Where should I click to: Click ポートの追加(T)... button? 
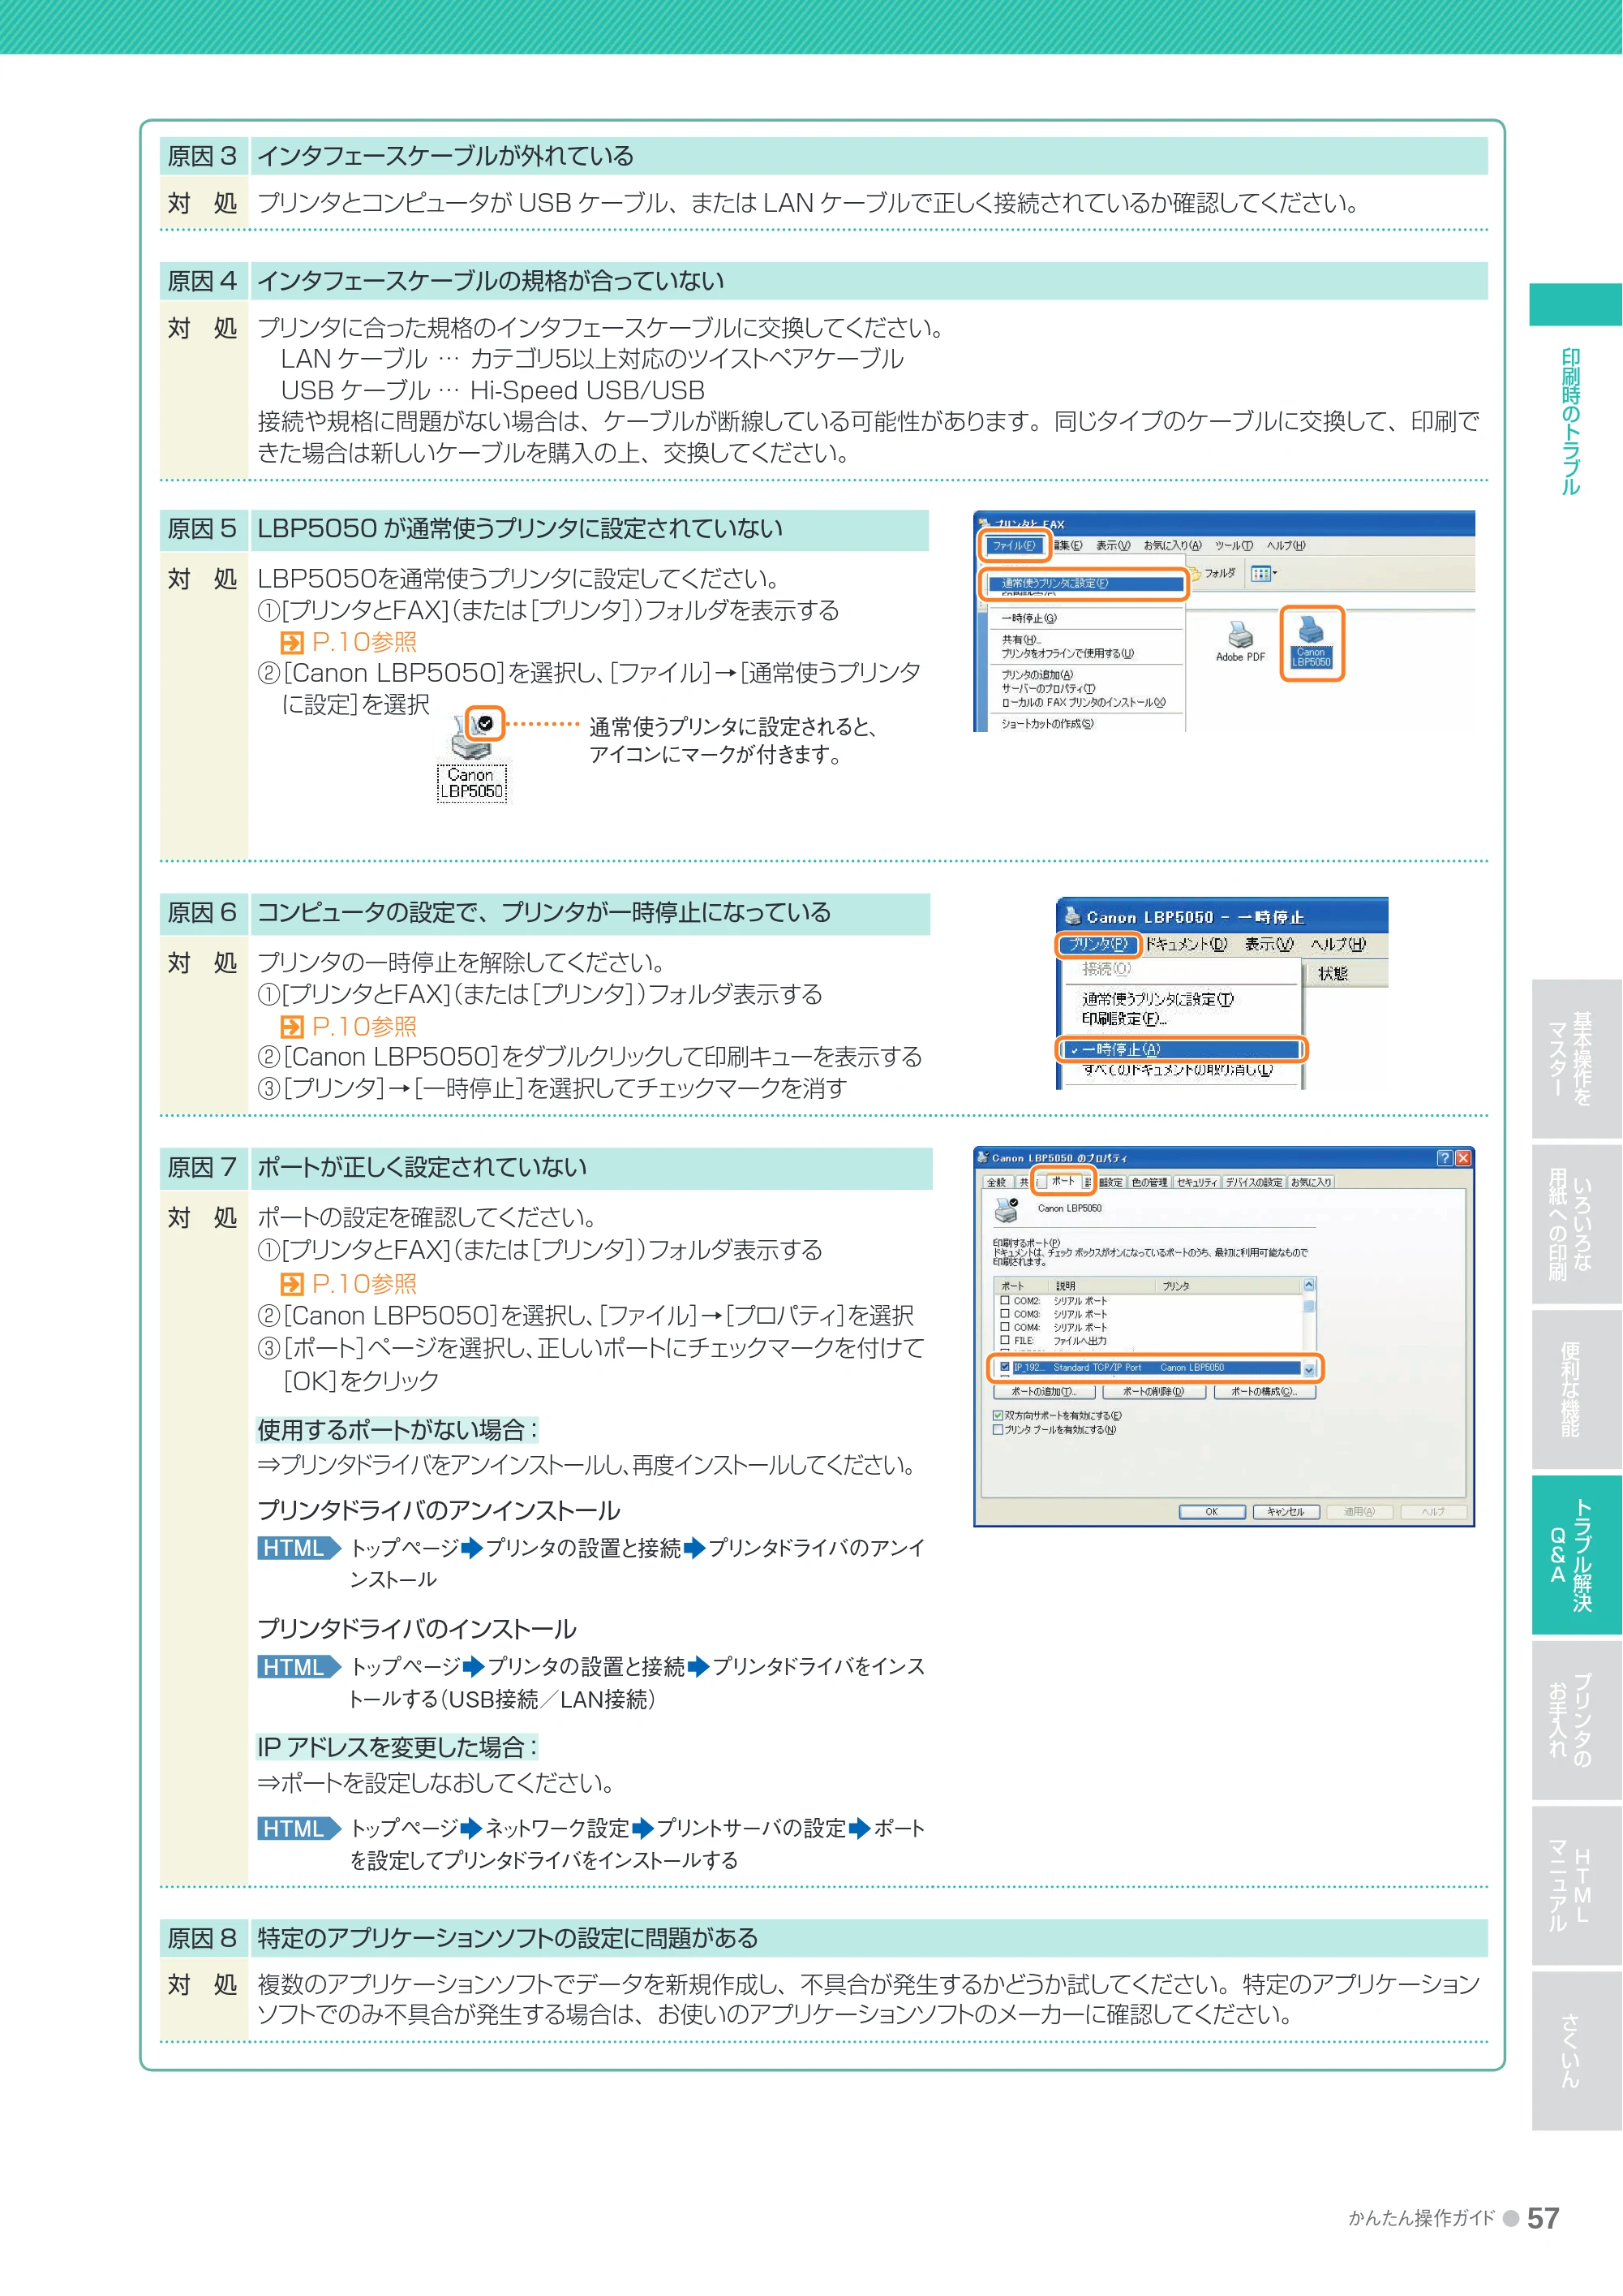tap(1045, 1391)
